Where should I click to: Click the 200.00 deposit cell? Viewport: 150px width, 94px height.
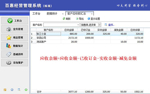click(x=85, y=34)
